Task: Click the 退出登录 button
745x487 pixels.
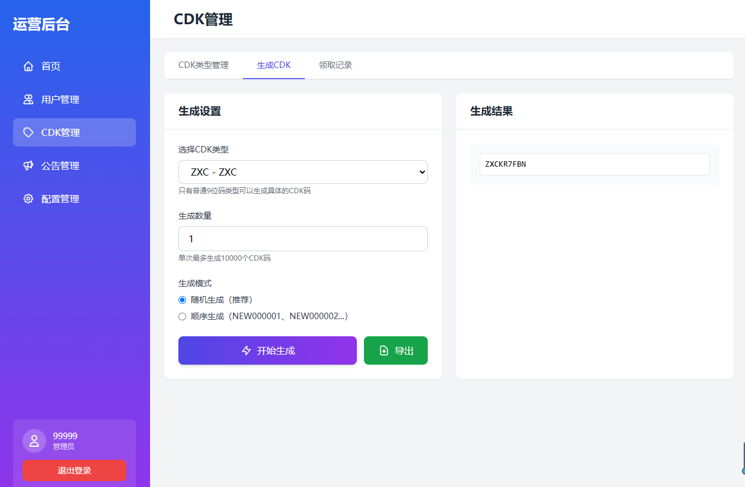Action: point(74,470)
